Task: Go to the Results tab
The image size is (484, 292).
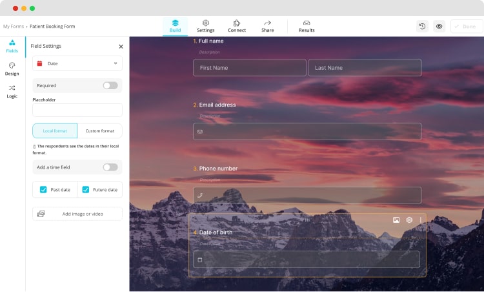Action: tap(307, 26)
